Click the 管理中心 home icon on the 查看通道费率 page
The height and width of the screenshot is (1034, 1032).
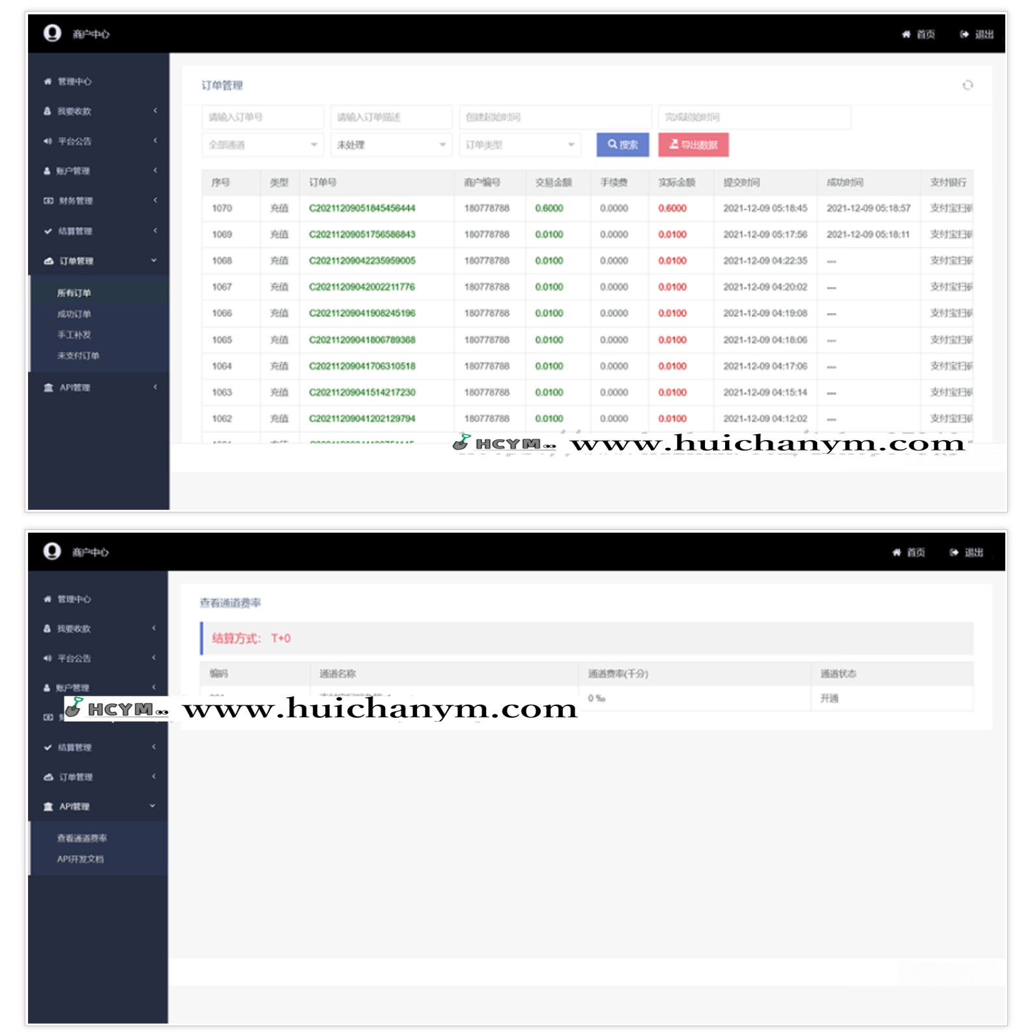[48, 599]
